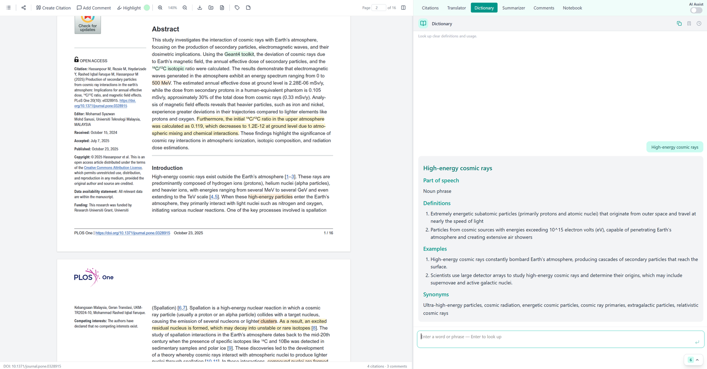Click the tag icon
The image size is (707, 369).
coord(237,8)
